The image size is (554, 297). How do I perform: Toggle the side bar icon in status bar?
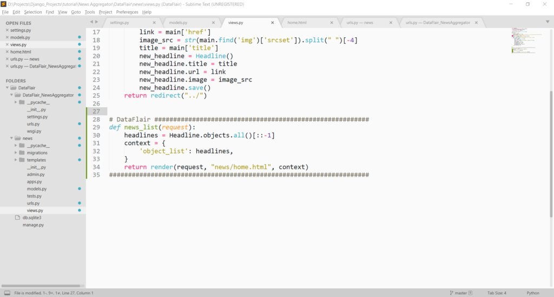[x=7, y=293]
